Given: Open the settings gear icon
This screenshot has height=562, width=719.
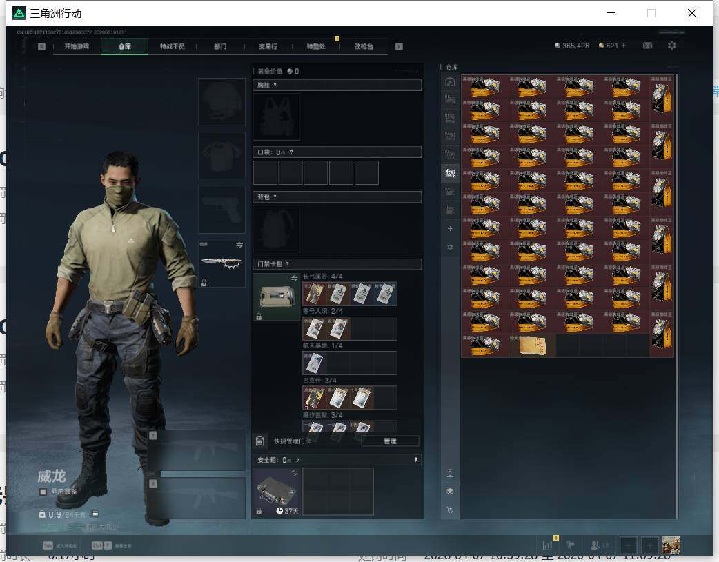Looking at the screenshot, I should point(672,46).
